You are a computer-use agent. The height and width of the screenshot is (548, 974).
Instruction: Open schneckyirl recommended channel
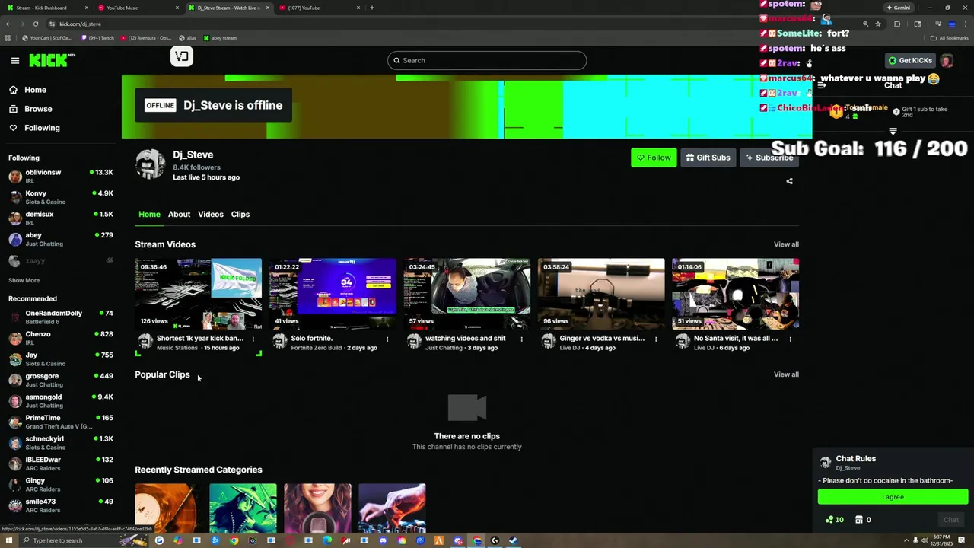[x=61, y=443]
